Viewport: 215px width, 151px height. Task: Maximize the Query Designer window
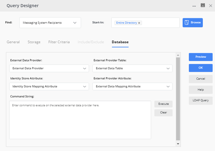pyautogui.click(x=203, y=5)
